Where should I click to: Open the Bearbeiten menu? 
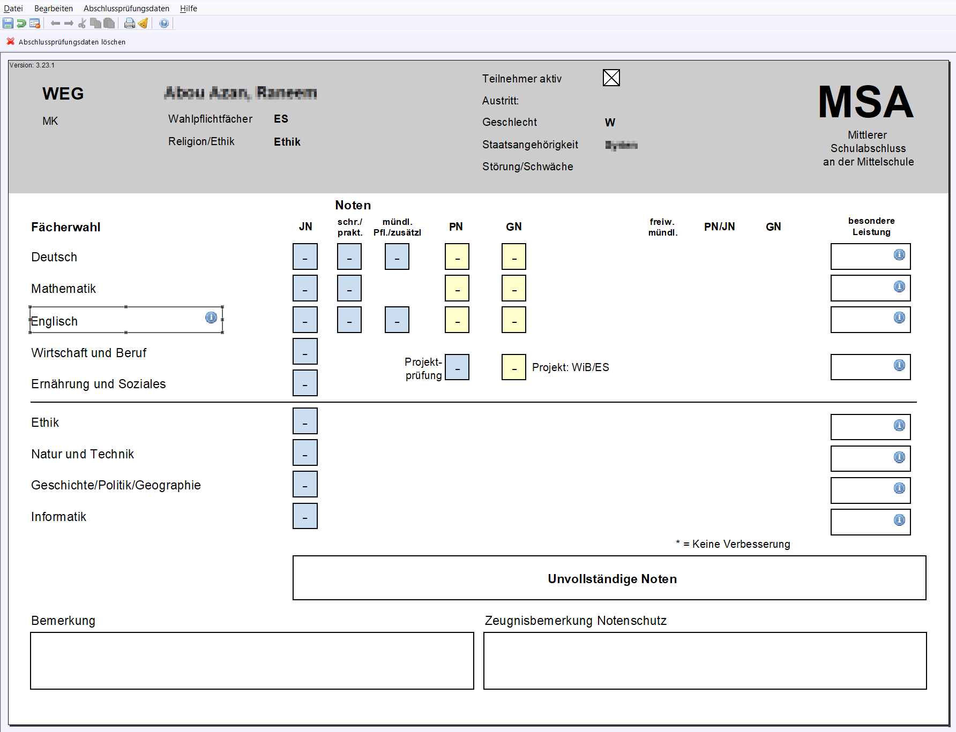[x=54, y=8]
